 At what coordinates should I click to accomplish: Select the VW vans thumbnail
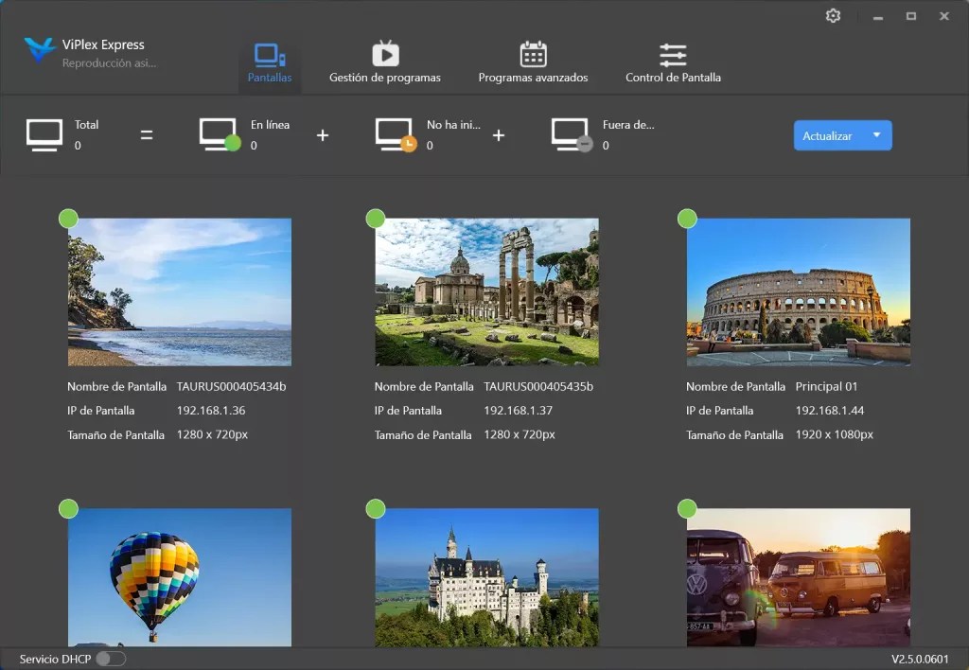click(799, 577)
